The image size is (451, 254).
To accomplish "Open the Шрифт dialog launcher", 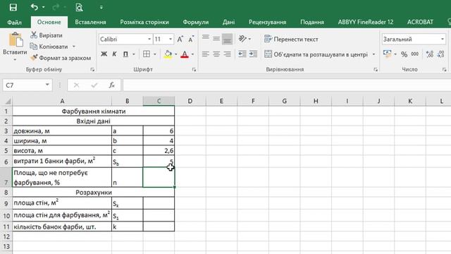I will point(194,69).
